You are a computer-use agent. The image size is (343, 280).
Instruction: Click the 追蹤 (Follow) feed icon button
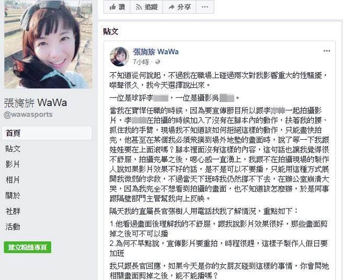pyautogui.click(x=146, y=7)
